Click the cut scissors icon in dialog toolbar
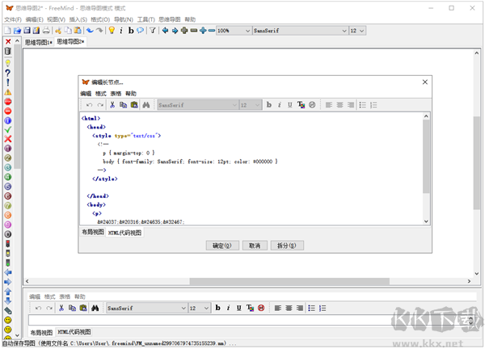Viewport: 485px width, 349px height. 112,105
